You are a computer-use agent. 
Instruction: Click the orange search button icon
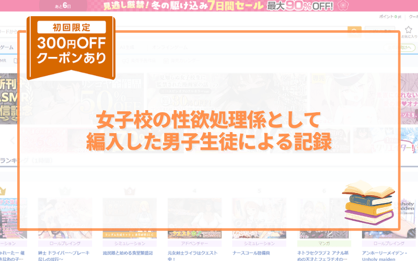(x=354, y=32)
